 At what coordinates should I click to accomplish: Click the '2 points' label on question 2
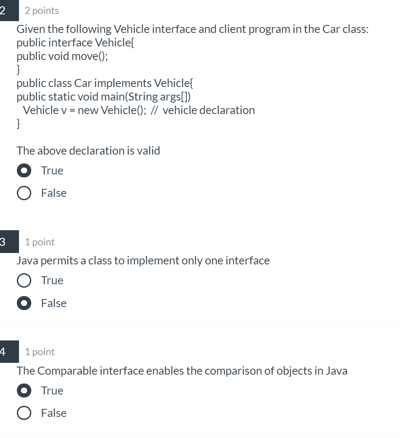tap(41, 11)
